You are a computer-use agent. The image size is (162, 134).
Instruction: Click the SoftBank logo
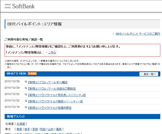pyautogui.click(x=19, y=6)
